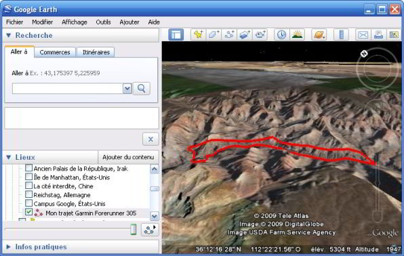The height and width of the screenshot is (256, 404).
Task: Open the Ajouter menu
Action: tap(129, 22)
